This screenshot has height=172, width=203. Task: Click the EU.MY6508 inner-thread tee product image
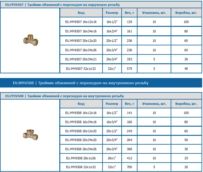[x=31, y=135]
